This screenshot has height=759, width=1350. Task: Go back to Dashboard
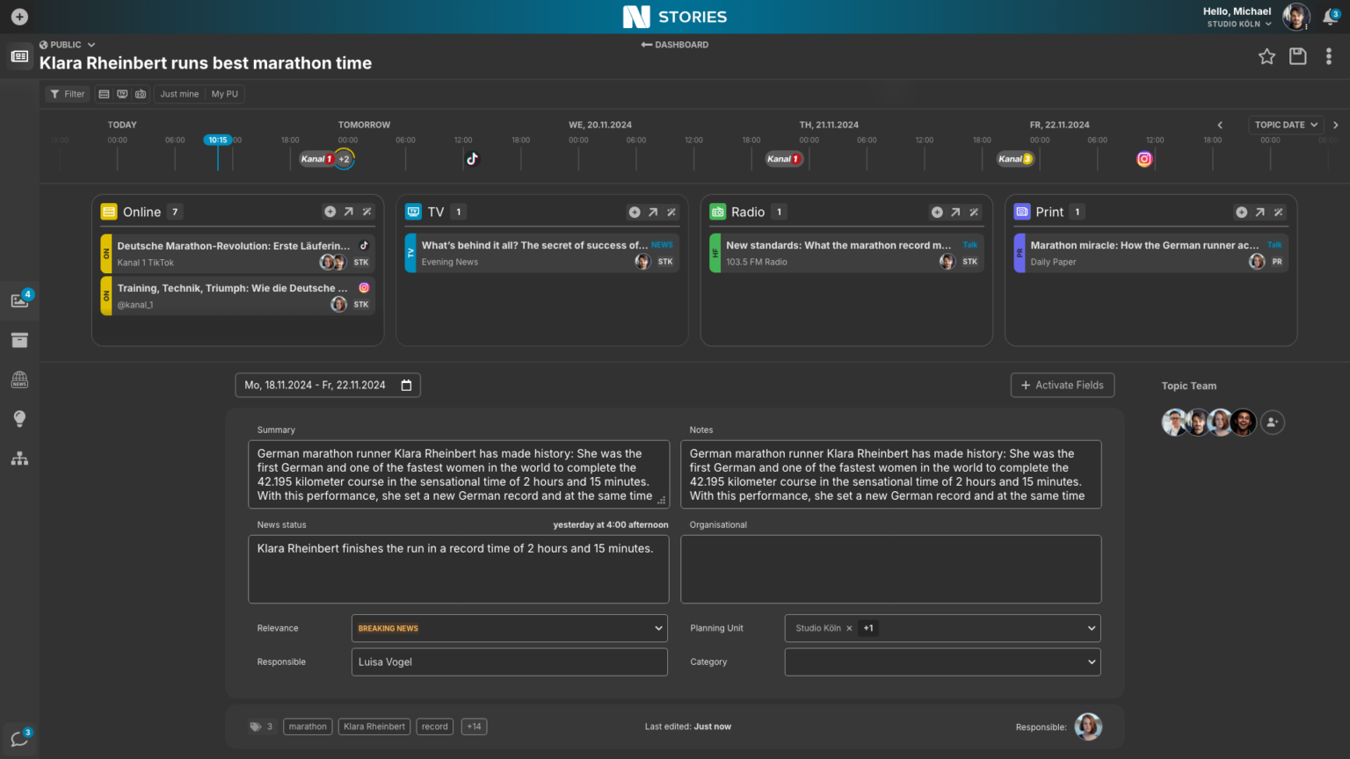point(675,45)
